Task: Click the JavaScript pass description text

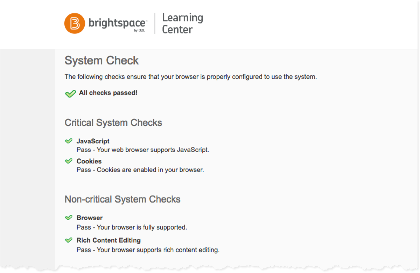Action: coord(142,150)
